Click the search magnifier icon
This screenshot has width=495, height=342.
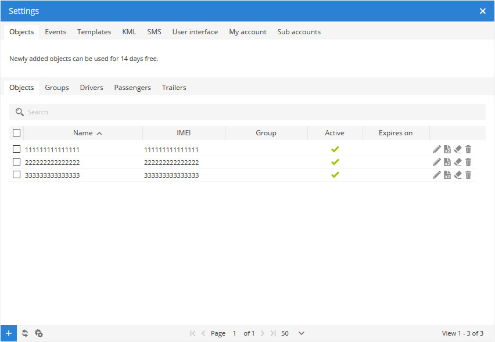tap(20, 112)
